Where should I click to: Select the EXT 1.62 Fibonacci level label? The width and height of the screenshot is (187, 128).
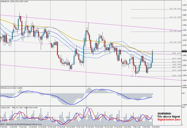coord(176,17)
